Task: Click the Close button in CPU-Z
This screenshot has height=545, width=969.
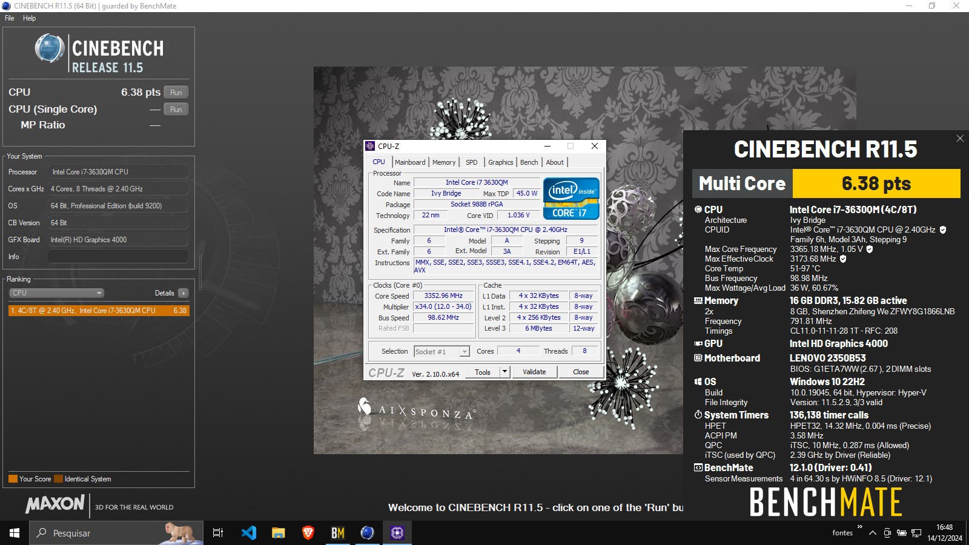Action: [581, 372]
